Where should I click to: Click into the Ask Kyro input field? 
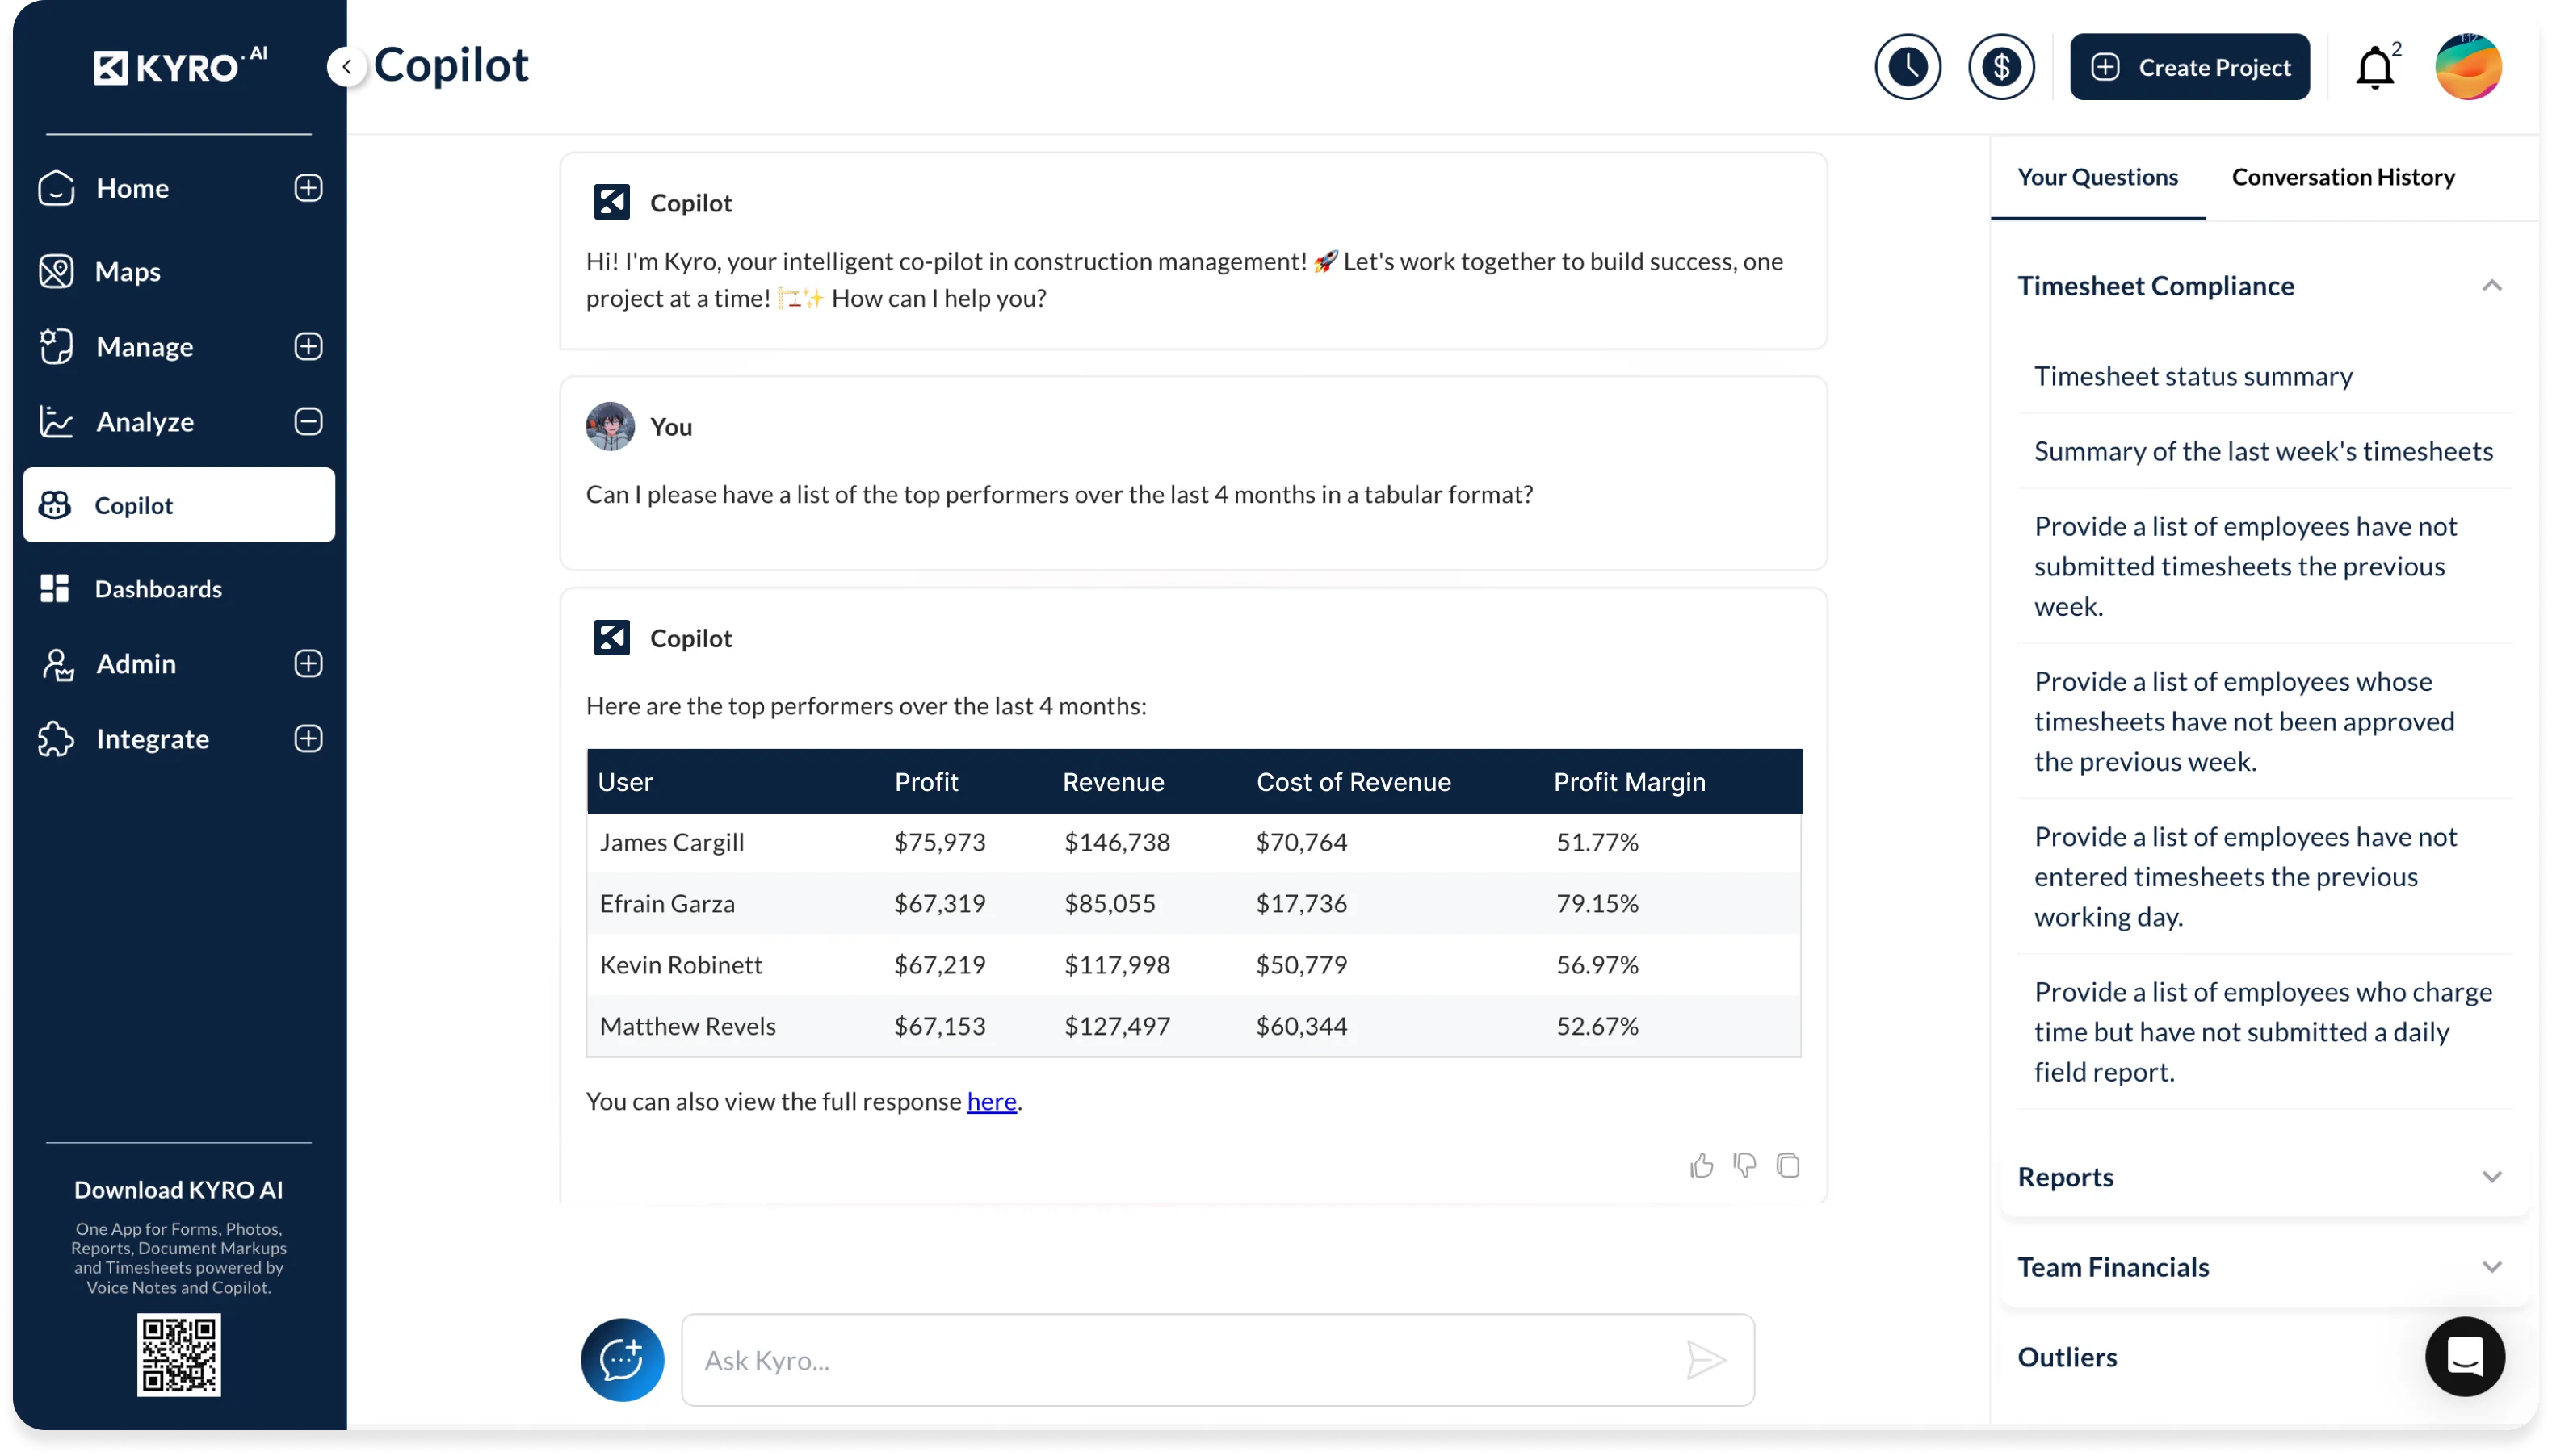click(x=1181, y=1360)
